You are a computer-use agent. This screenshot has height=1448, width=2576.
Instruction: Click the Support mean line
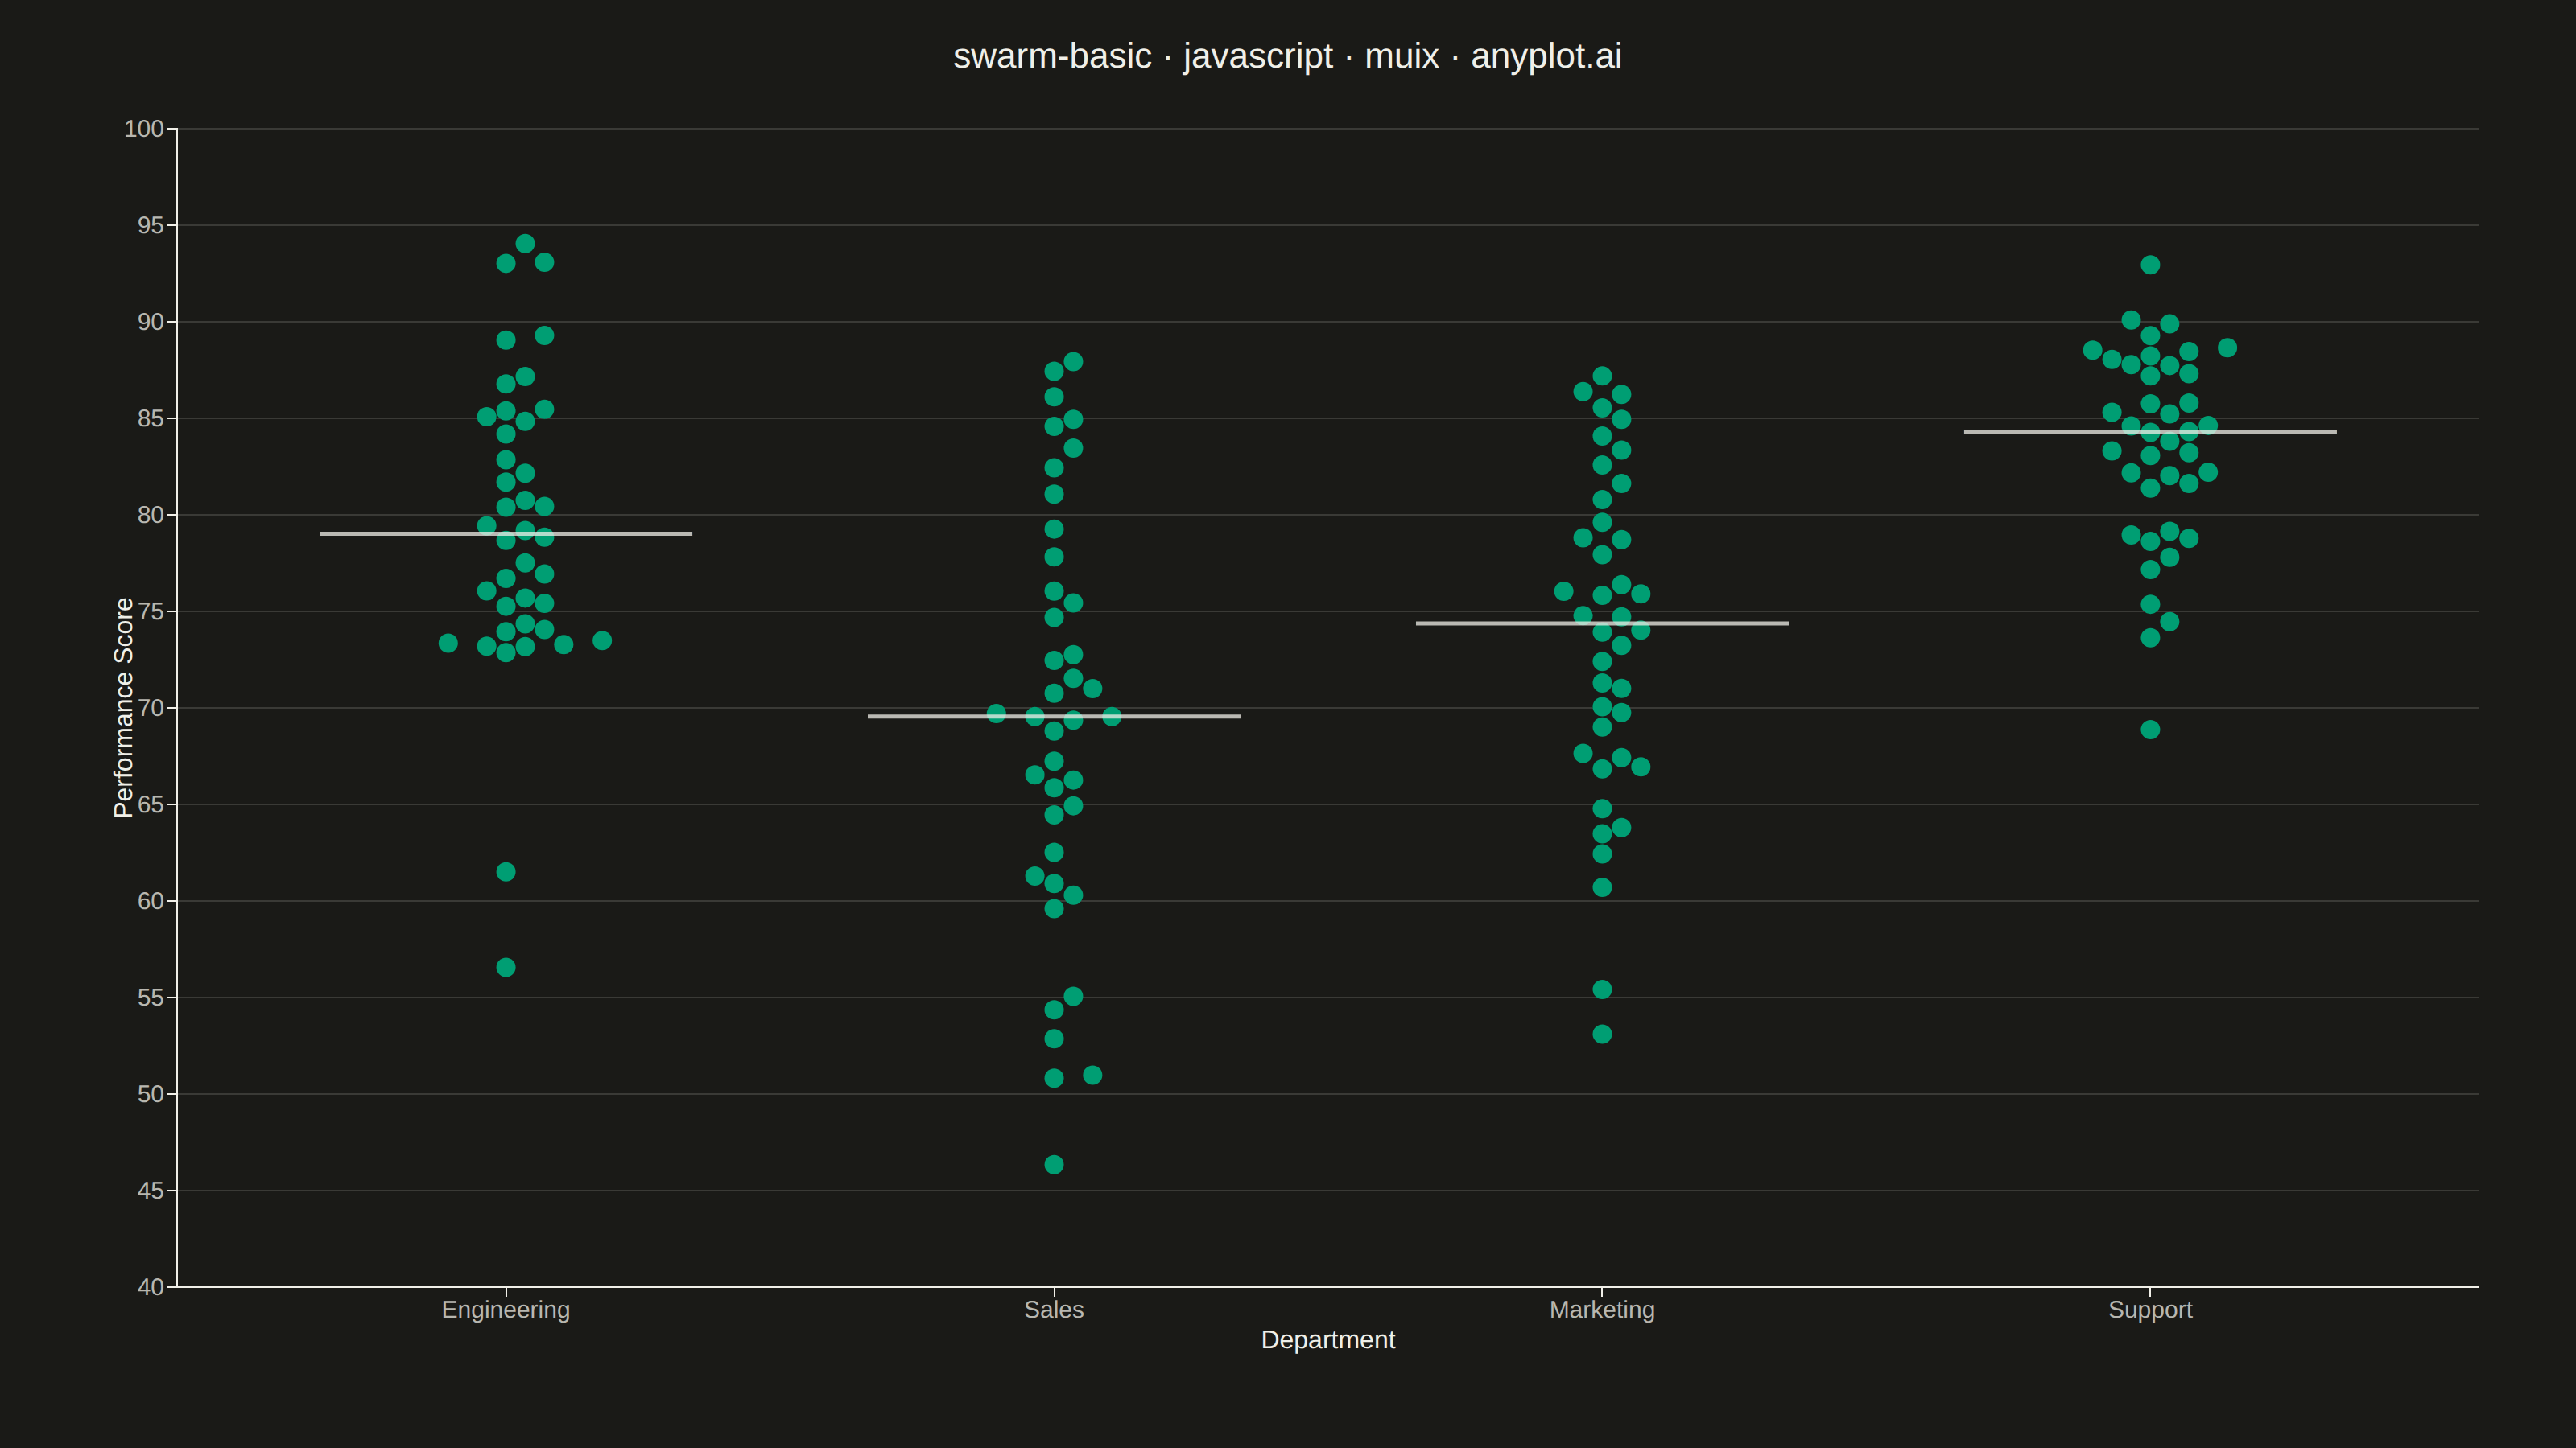click(x=2150, y=432)
